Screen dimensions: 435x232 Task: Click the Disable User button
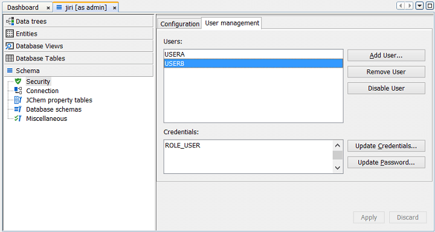tap(386, 88)
